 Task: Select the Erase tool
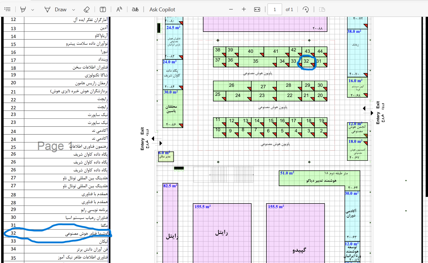(x=86, y=9)
